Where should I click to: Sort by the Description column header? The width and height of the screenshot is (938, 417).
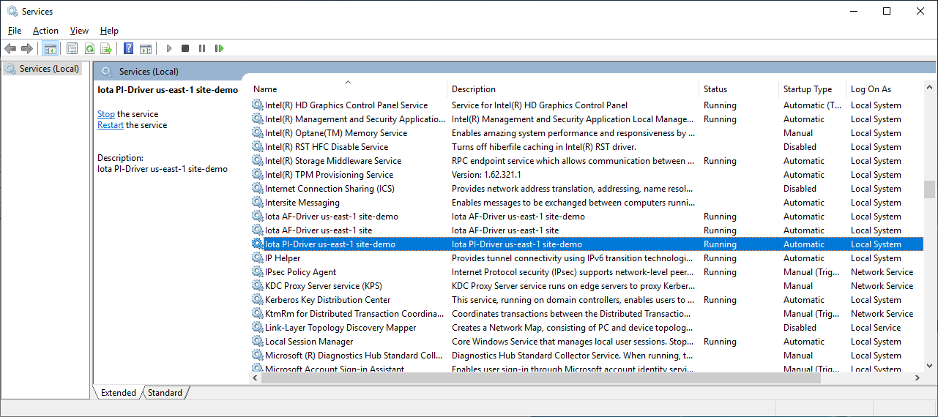pyautogui.click(x=573, y=89)
